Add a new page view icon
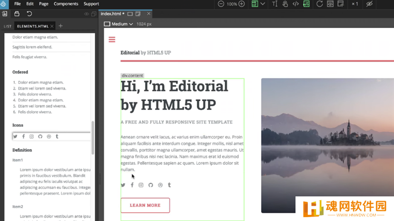394x221 pixels. click(x=341, y=4)
